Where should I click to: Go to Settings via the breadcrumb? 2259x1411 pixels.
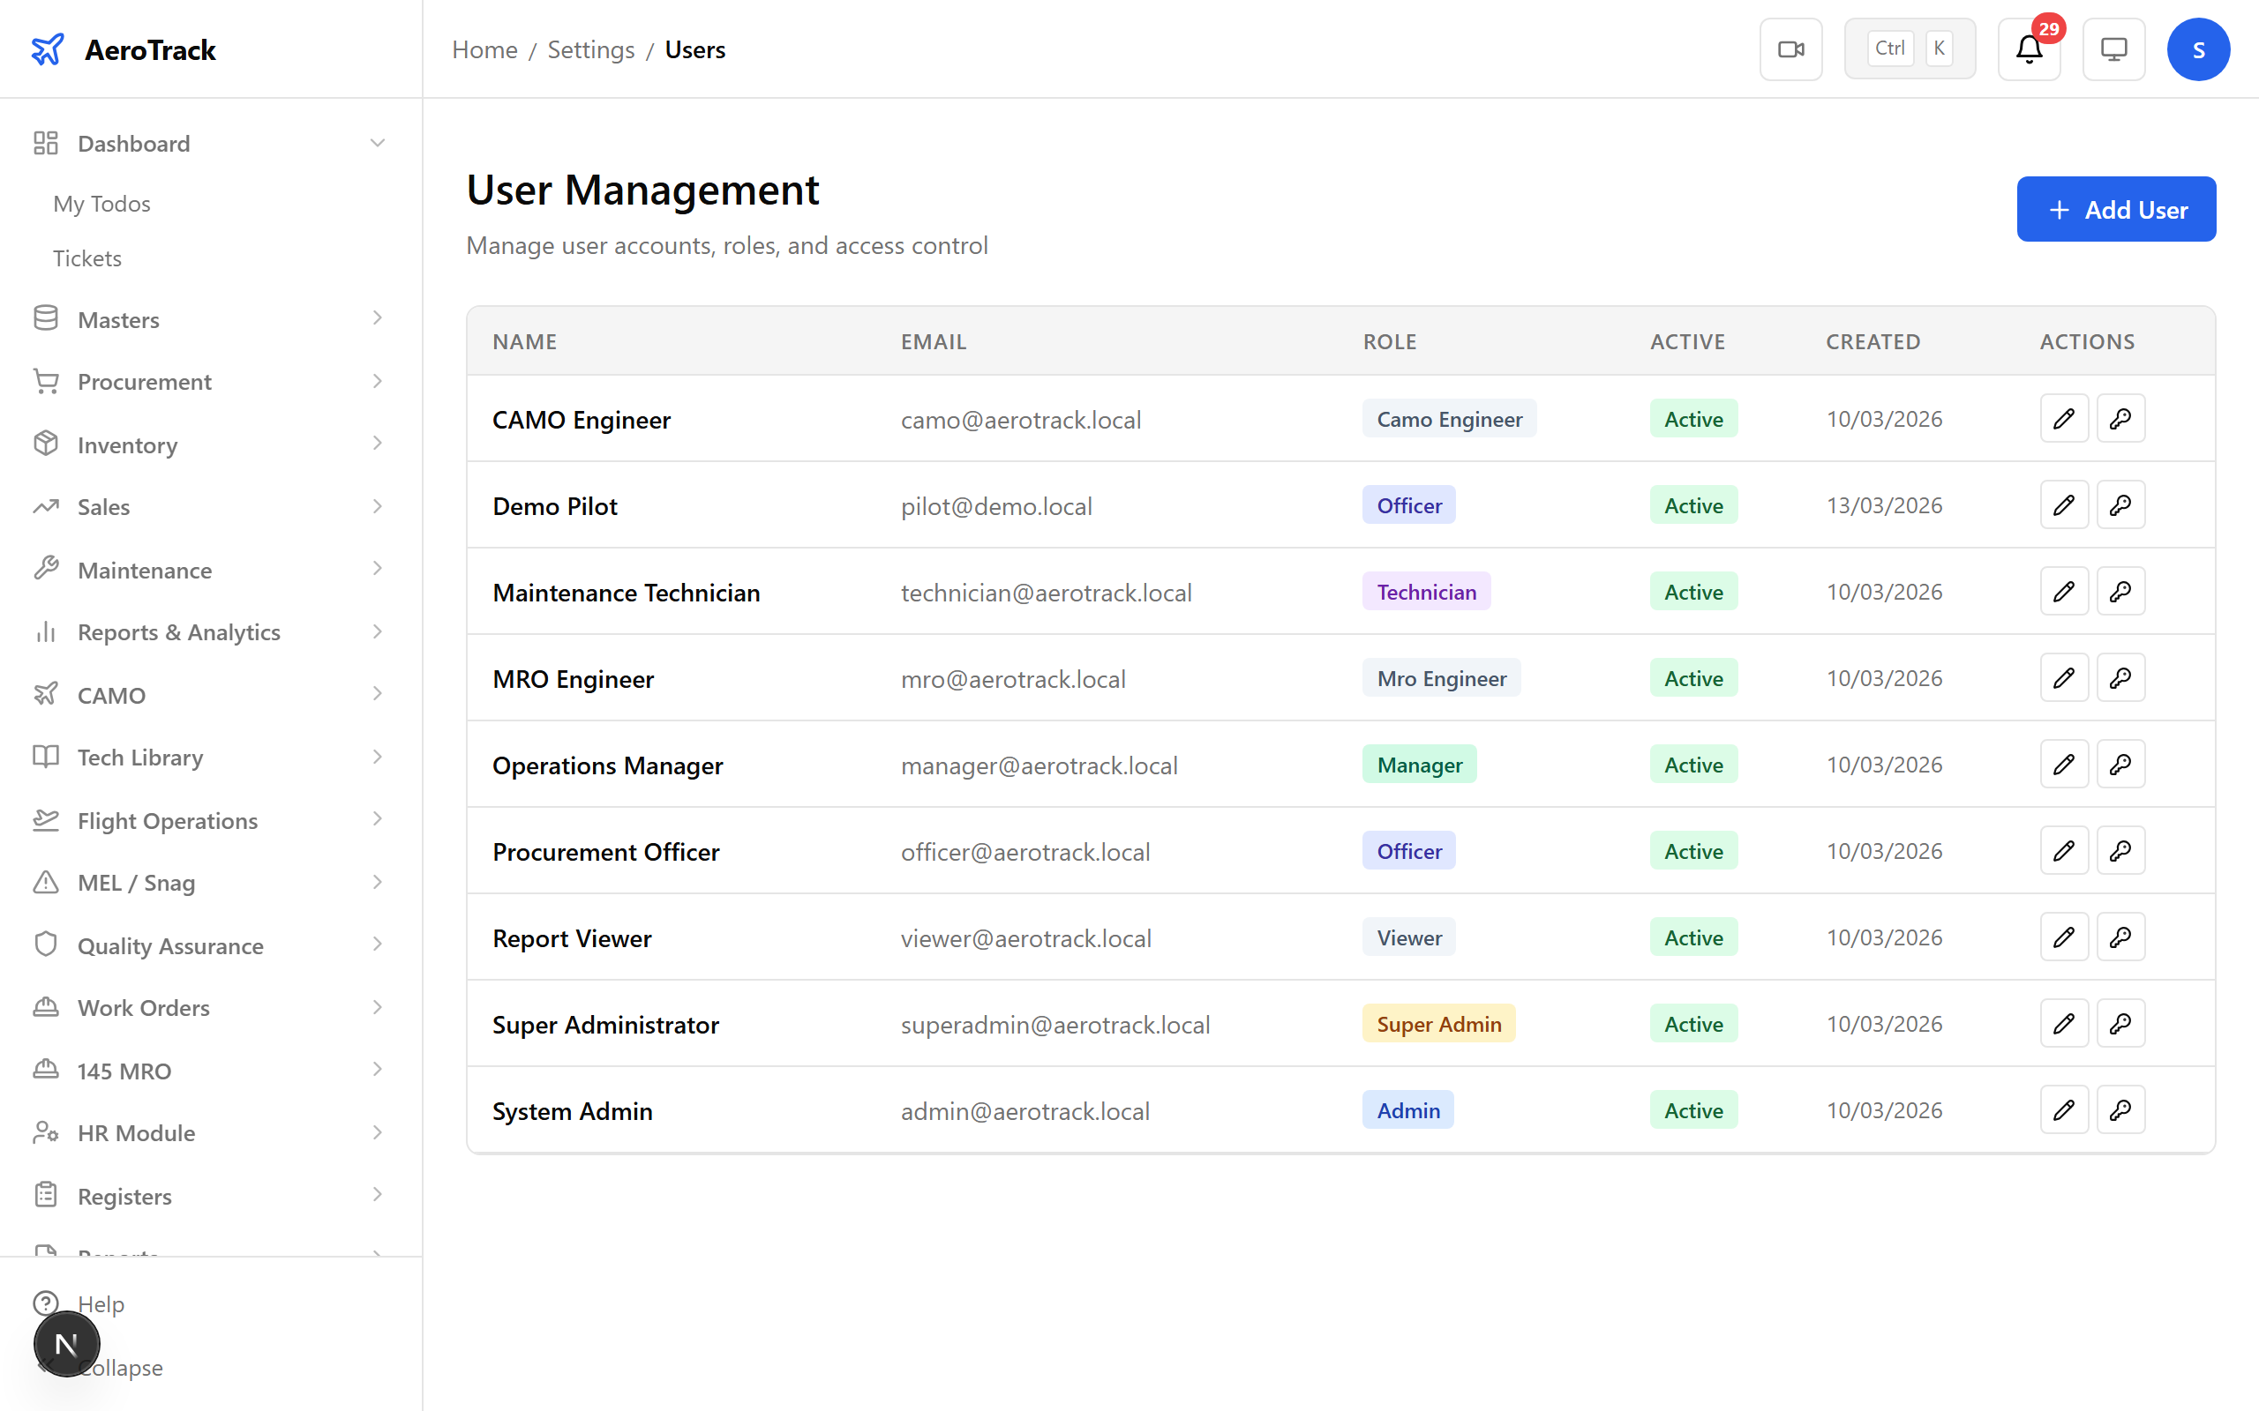pos(591,49)
